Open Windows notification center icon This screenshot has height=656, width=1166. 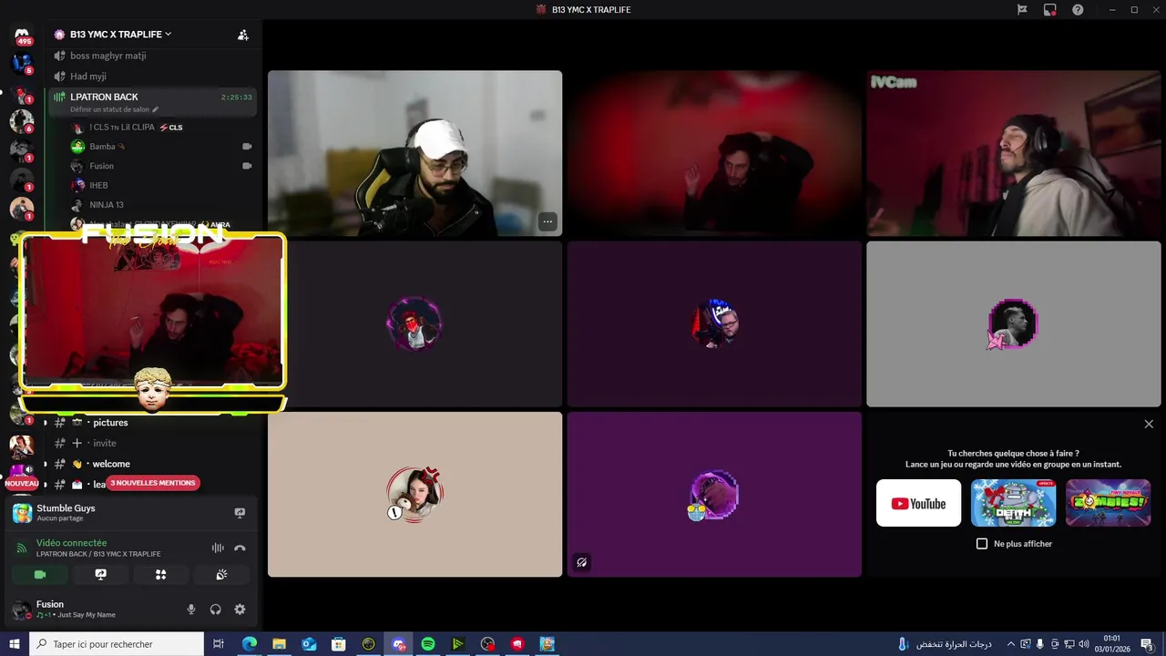1147,644
